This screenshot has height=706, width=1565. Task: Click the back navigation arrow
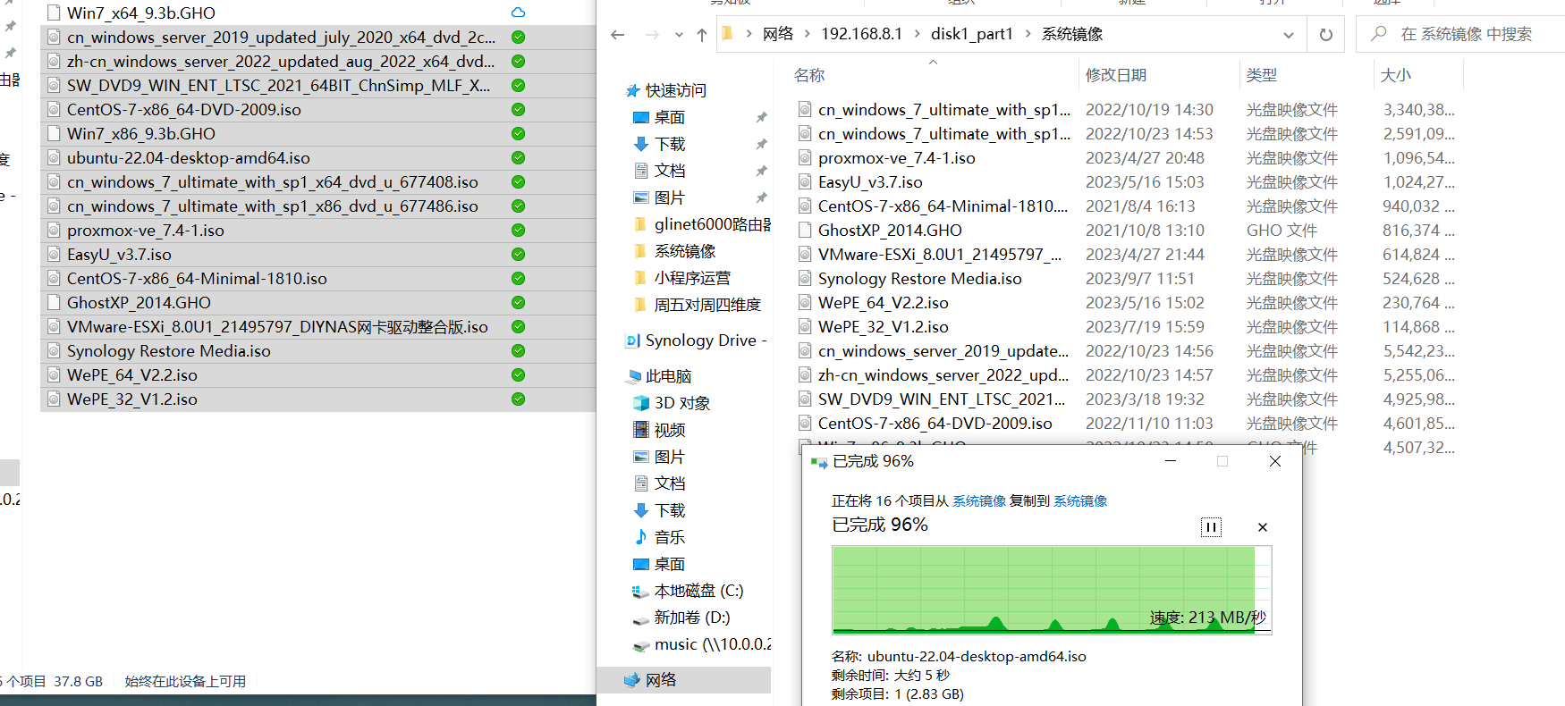[x=617, y=35]
